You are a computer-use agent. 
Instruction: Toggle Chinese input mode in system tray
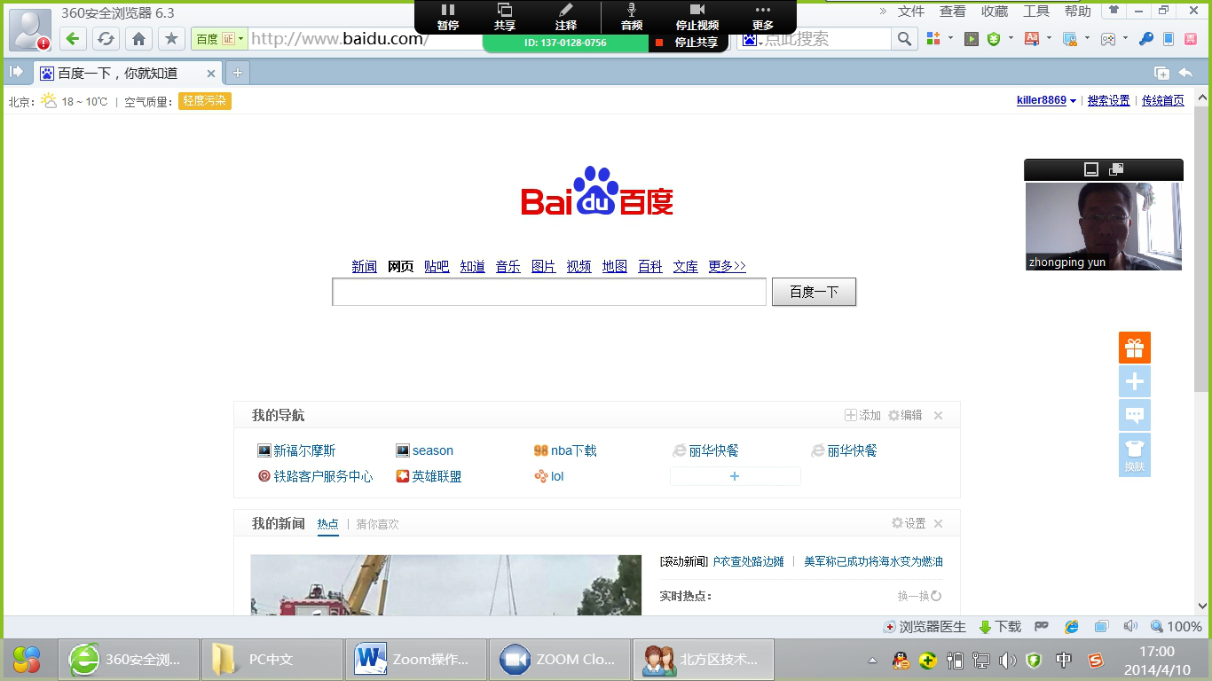click(1064, 661)
